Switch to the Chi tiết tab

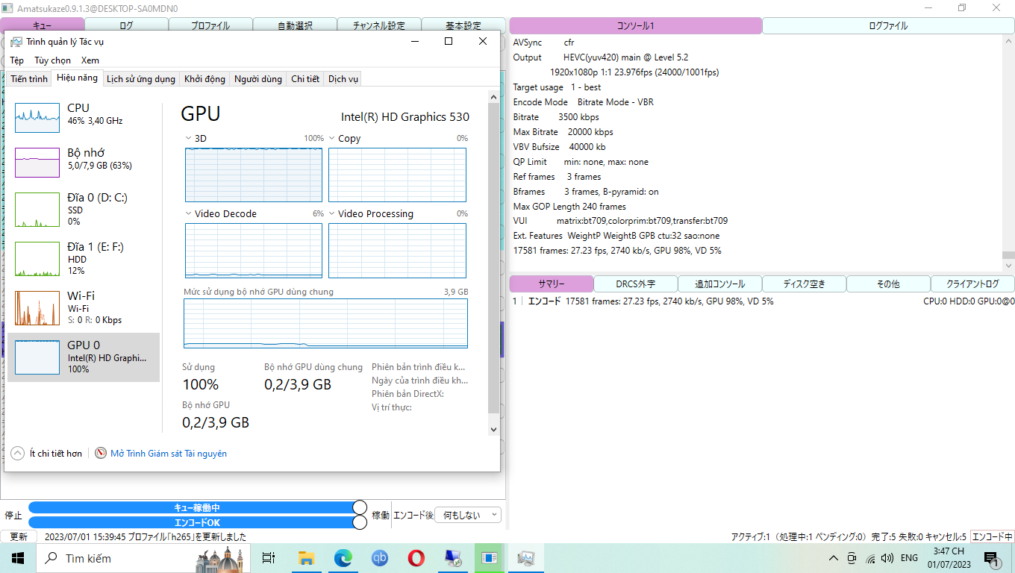[305, 79]
